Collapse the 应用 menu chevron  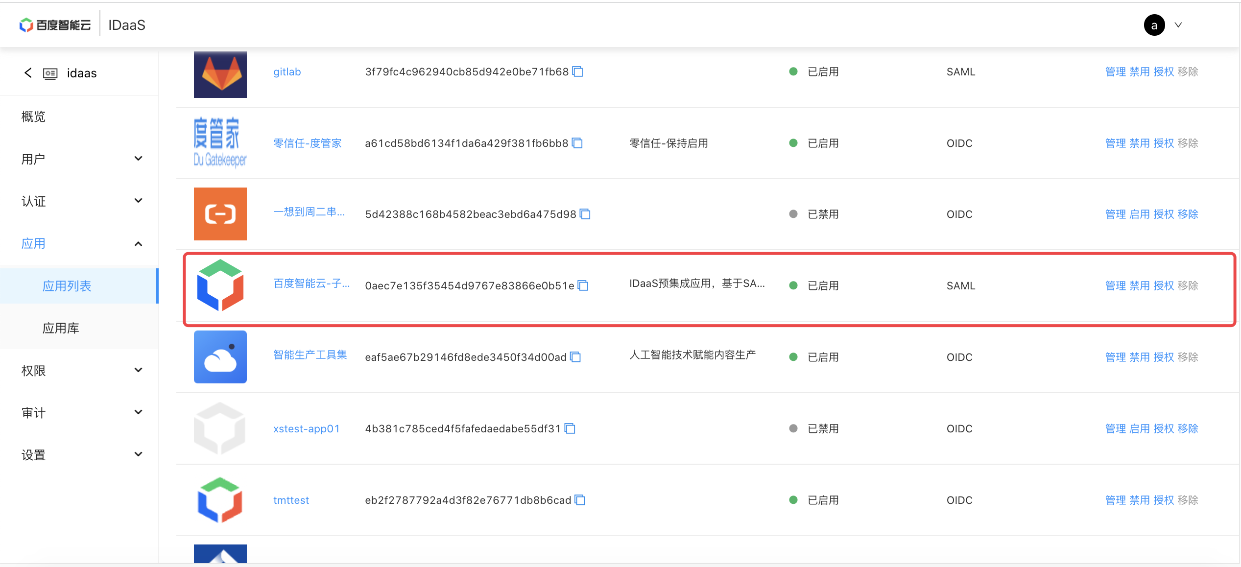(139, 243)
